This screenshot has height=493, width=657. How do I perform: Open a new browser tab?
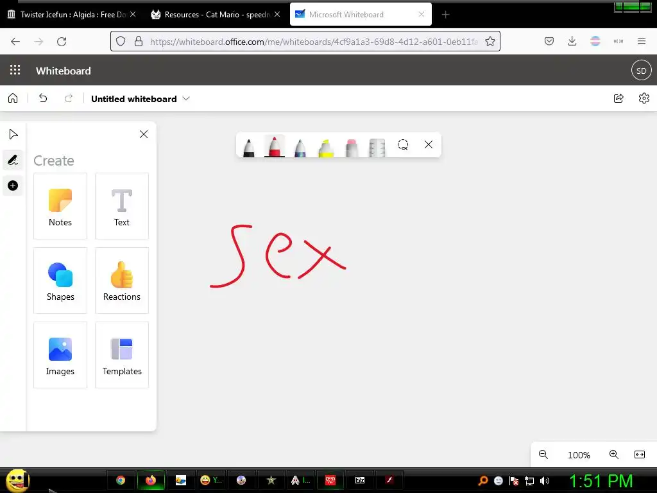(445, 15)
